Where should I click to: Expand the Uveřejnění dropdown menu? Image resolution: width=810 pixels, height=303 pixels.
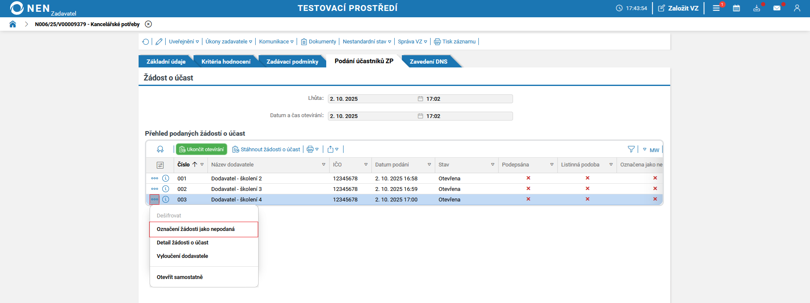(184, 42)
